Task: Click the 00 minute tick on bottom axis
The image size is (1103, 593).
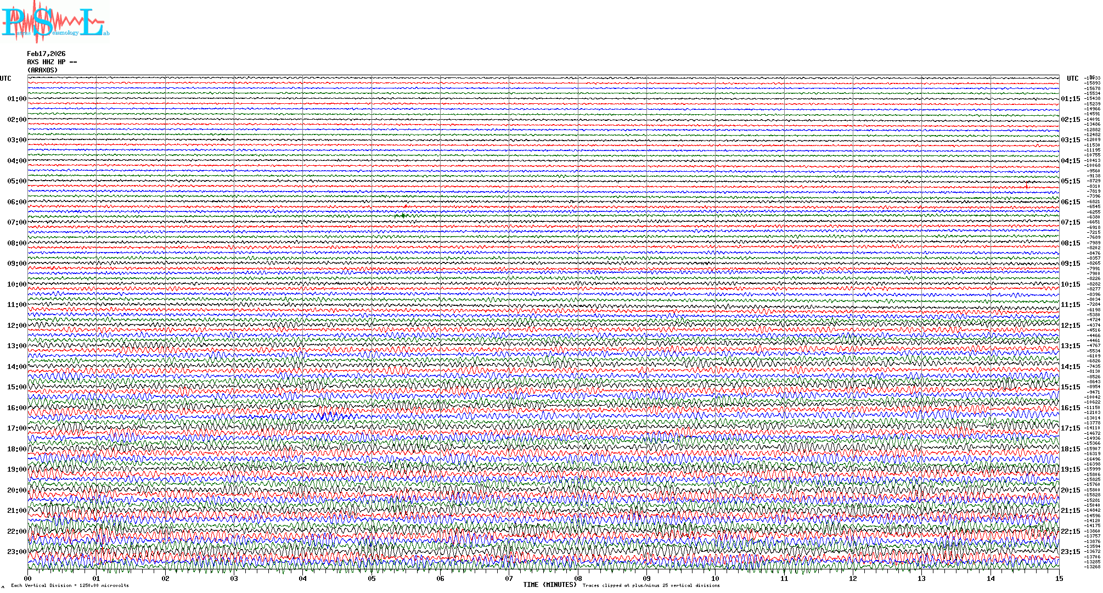Action: pyautogui.click(x=28, y=579)
